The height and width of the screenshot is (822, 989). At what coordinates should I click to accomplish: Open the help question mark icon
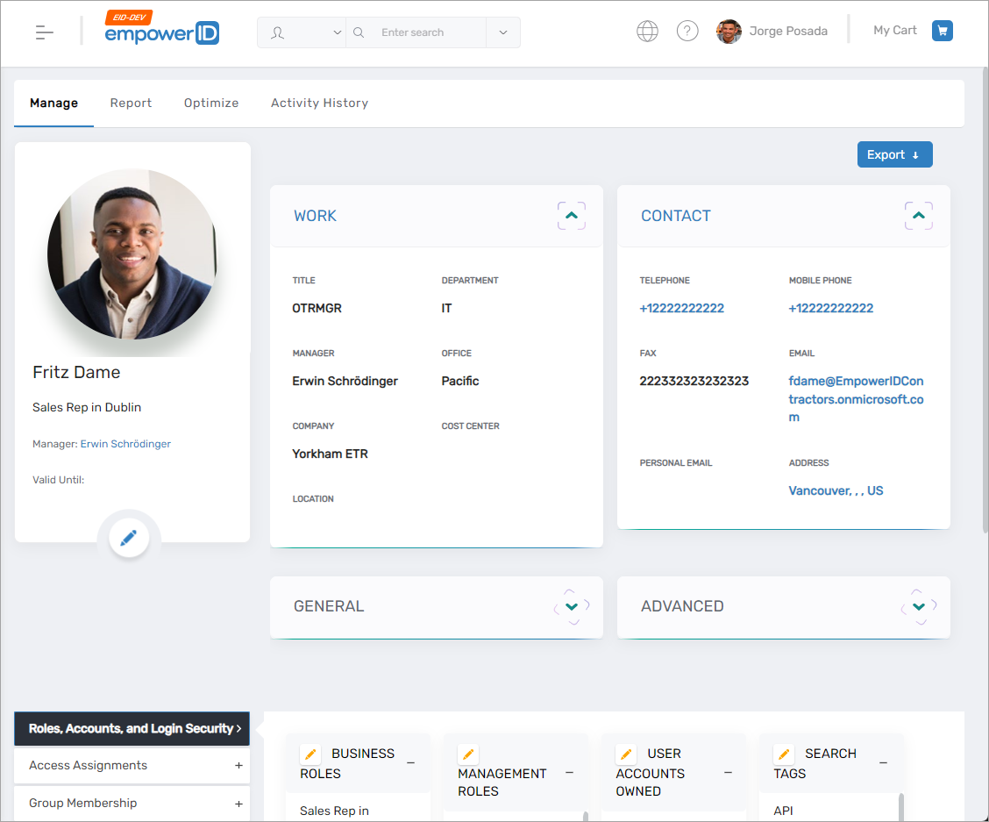687,30
